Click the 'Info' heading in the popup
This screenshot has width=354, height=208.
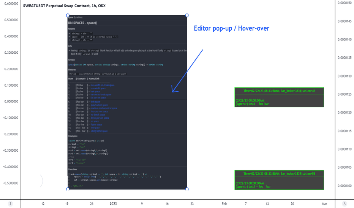[x=70, y=46]
